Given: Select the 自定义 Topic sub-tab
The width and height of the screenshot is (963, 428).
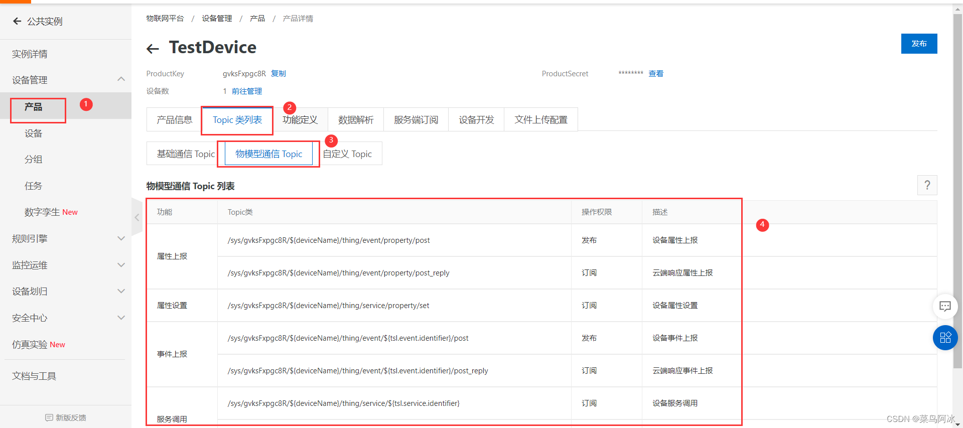Looking at the screenshot, I should (347, 154).
